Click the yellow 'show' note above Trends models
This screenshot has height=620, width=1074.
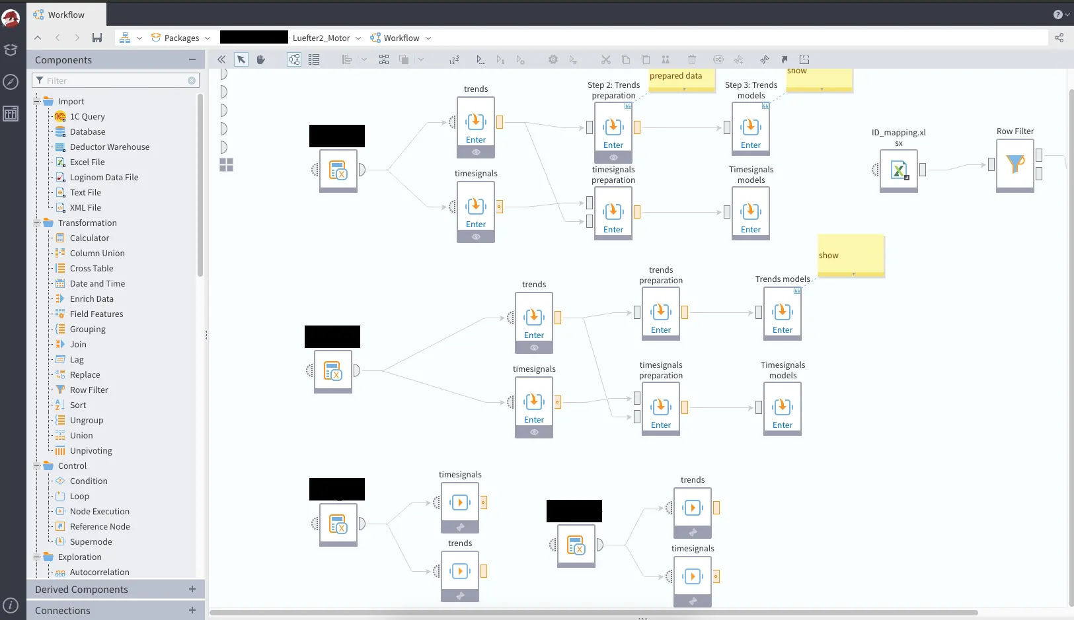[851, 255]
